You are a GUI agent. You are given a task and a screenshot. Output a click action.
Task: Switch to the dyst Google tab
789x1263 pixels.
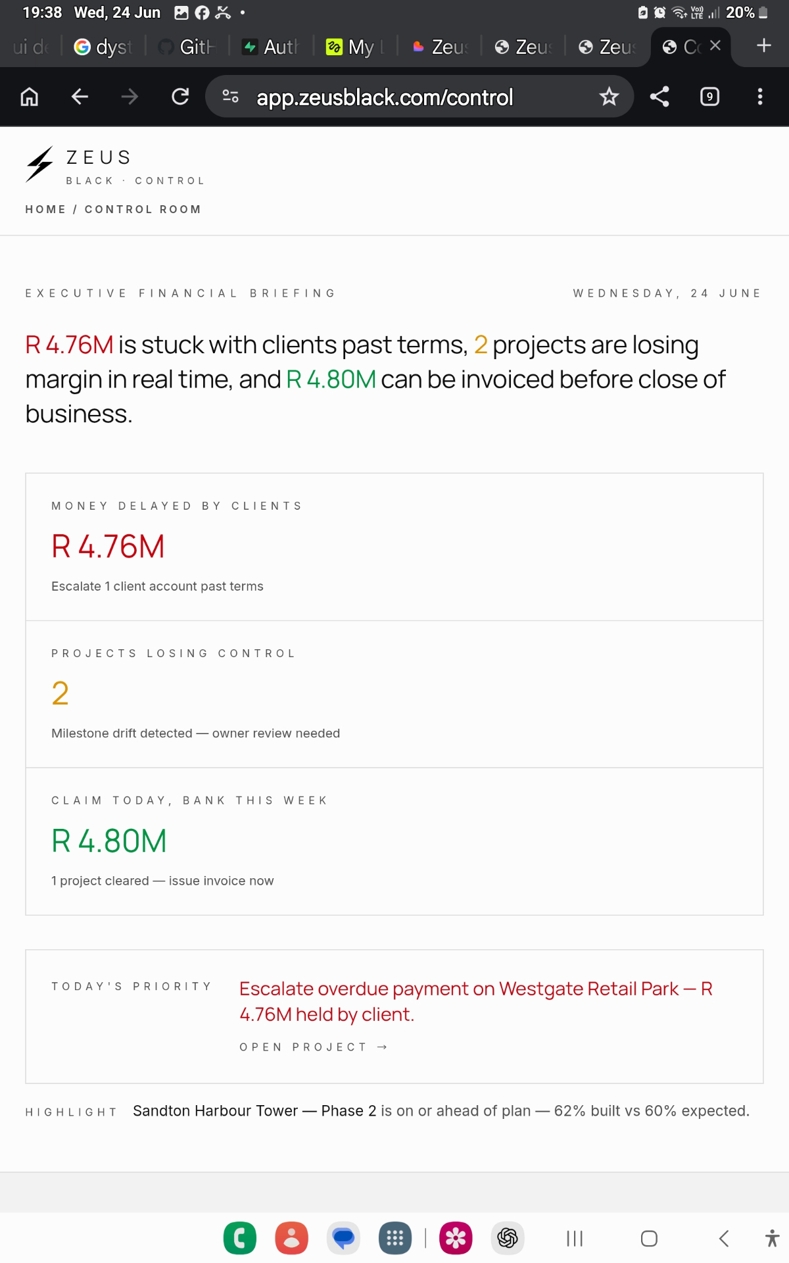point(103,47)
